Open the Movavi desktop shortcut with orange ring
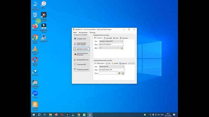 pos(44,17)
